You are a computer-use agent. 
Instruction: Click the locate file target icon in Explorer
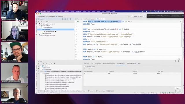point(63,19)
